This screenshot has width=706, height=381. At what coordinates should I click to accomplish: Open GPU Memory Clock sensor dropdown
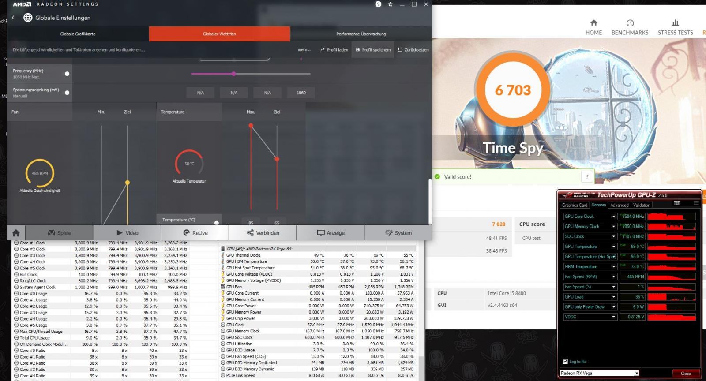[613, 227]
